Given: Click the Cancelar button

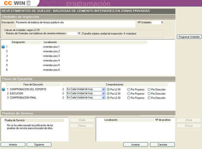Looking at the screenshot, I should (162, 145).
